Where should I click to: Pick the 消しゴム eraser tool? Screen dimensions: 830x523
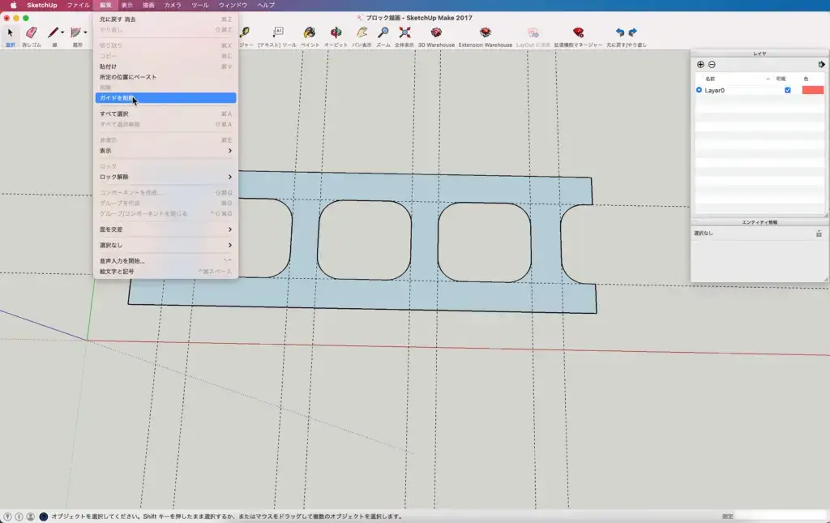(x=32, y=32)
